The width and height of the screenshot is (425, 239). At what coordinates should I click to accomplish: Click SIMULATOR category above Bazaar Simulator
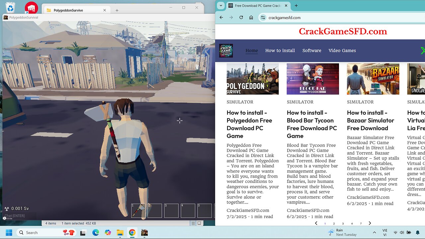click(360, 102)
